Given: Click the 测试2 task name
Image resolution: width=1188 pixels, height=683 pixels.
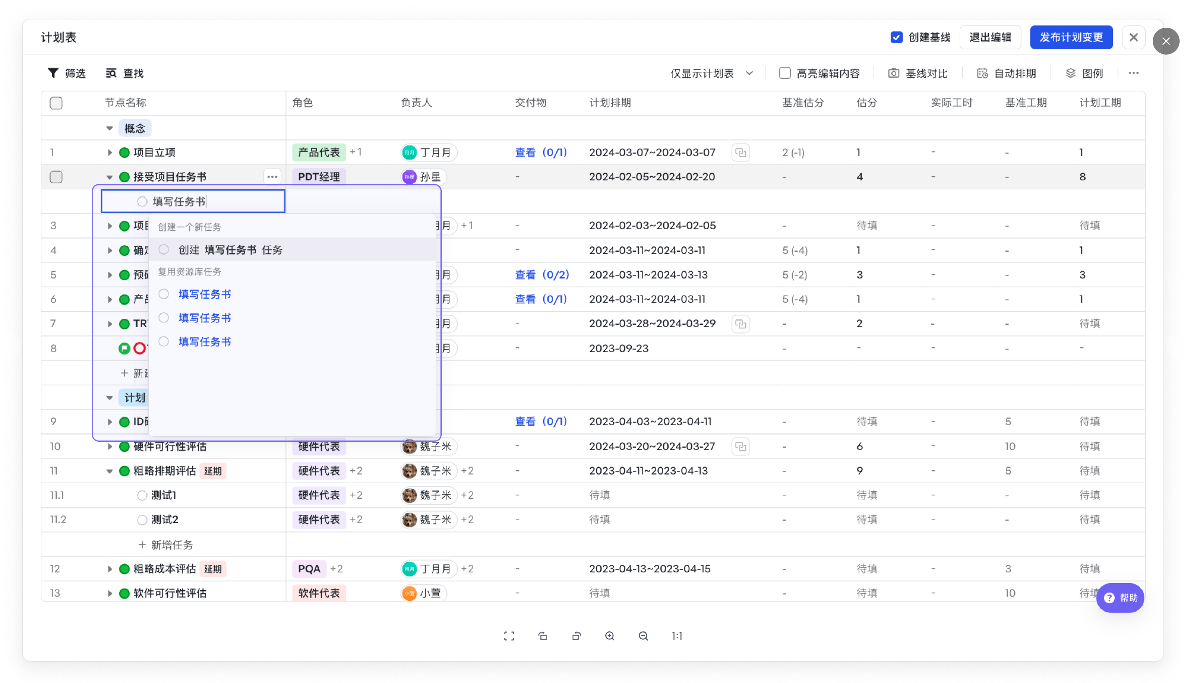Looking at the screenshot, I should (164, 520).
